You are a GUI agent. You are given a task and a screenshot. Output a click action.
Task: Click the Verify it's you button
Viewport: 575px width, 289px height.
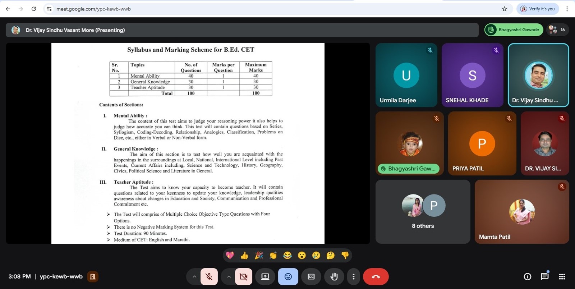[x=538, y=9]
